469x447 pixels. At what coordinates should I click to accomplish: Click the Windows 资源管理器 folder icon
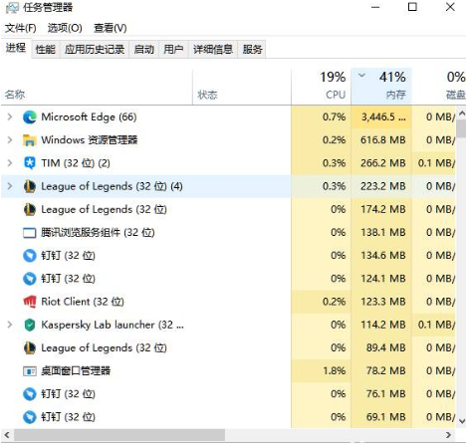pos(30,140)
